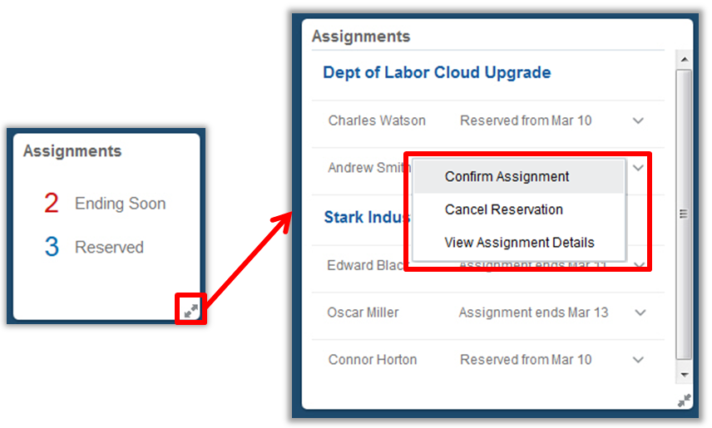Image resolution: width=712 pixels, height=428 pixels.
Task: Toggle the chevron on Andrew Smith's row
Action: coord(638,167)
